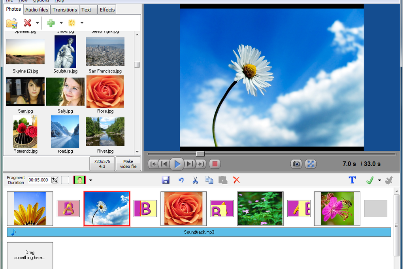Click the red X remove slide icon

(236, 180)
